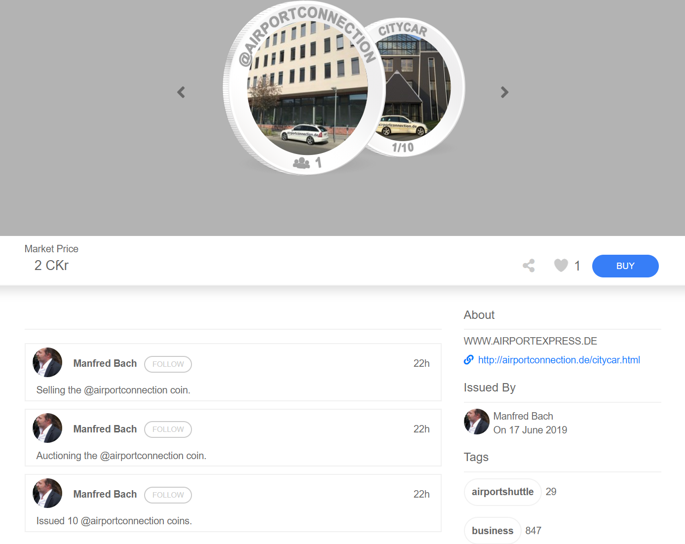Open the share icon
The image size is (685, 544).
pos(529,266)
